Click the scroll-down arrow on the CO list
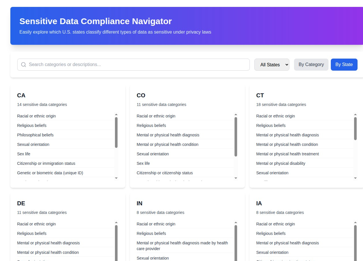 click(236, 178)
